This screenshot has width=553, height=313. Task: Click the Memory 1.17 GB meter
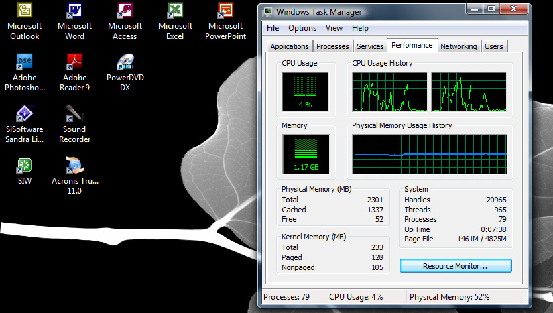pos(306,154)
